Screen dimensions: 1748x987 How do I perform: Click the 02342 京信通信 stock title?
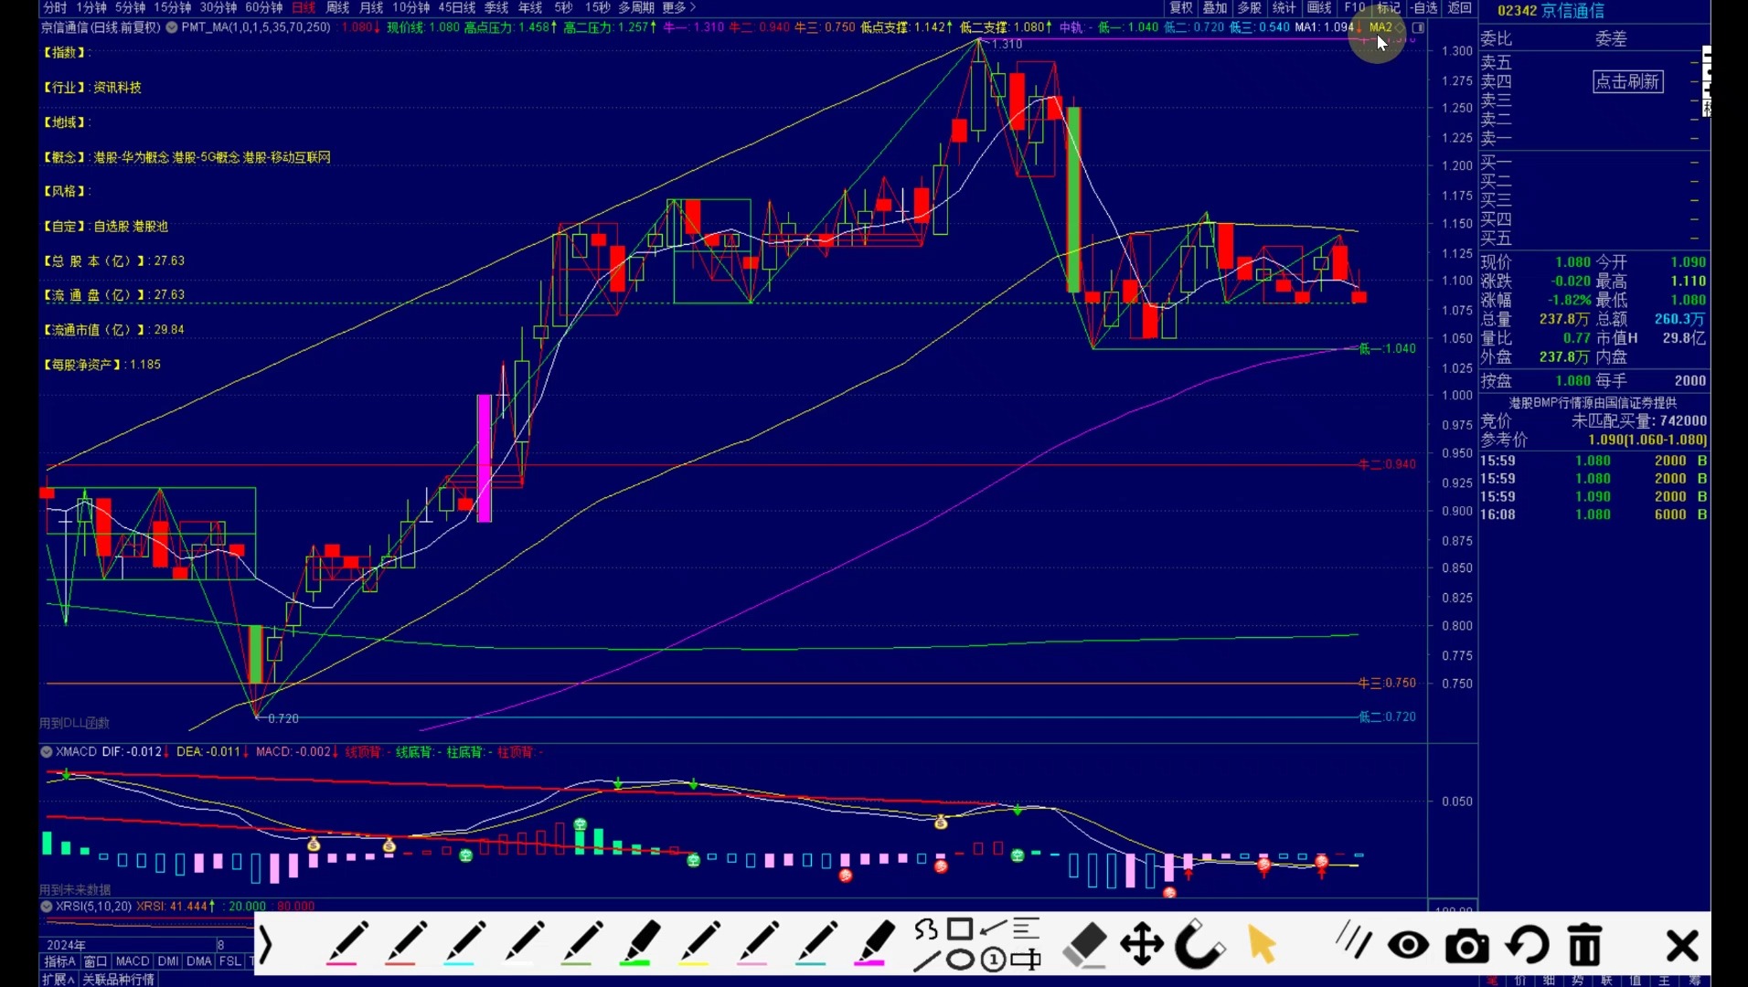pos(1551,11)
